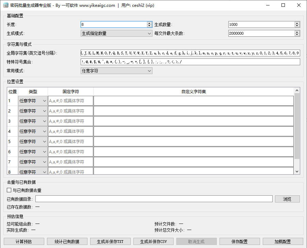Click the 浏览 button to pick a folder
Screen dimensions: 307x248
[x=287, y=199]
